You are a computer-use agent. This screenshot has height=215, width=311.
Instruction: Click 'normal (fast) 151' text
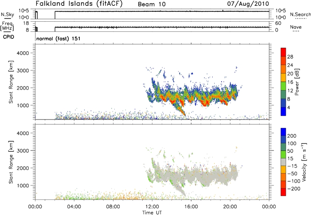click(58, 38)
